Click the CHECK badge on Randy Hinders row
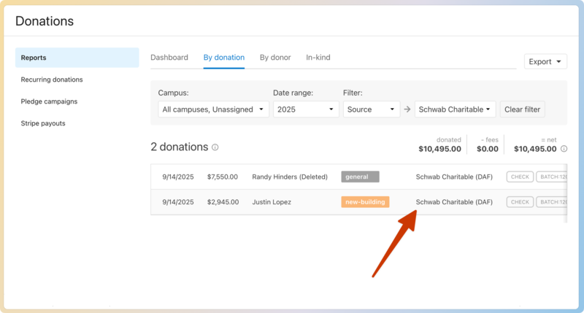Image resolution: width=584 pixels, height=313 pixels. (520, 177)
